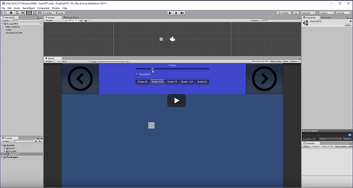The width and height of the screenshot is (353, 188).
Task: Toggle the Stats overlay
Action: (x=286, y=62)
